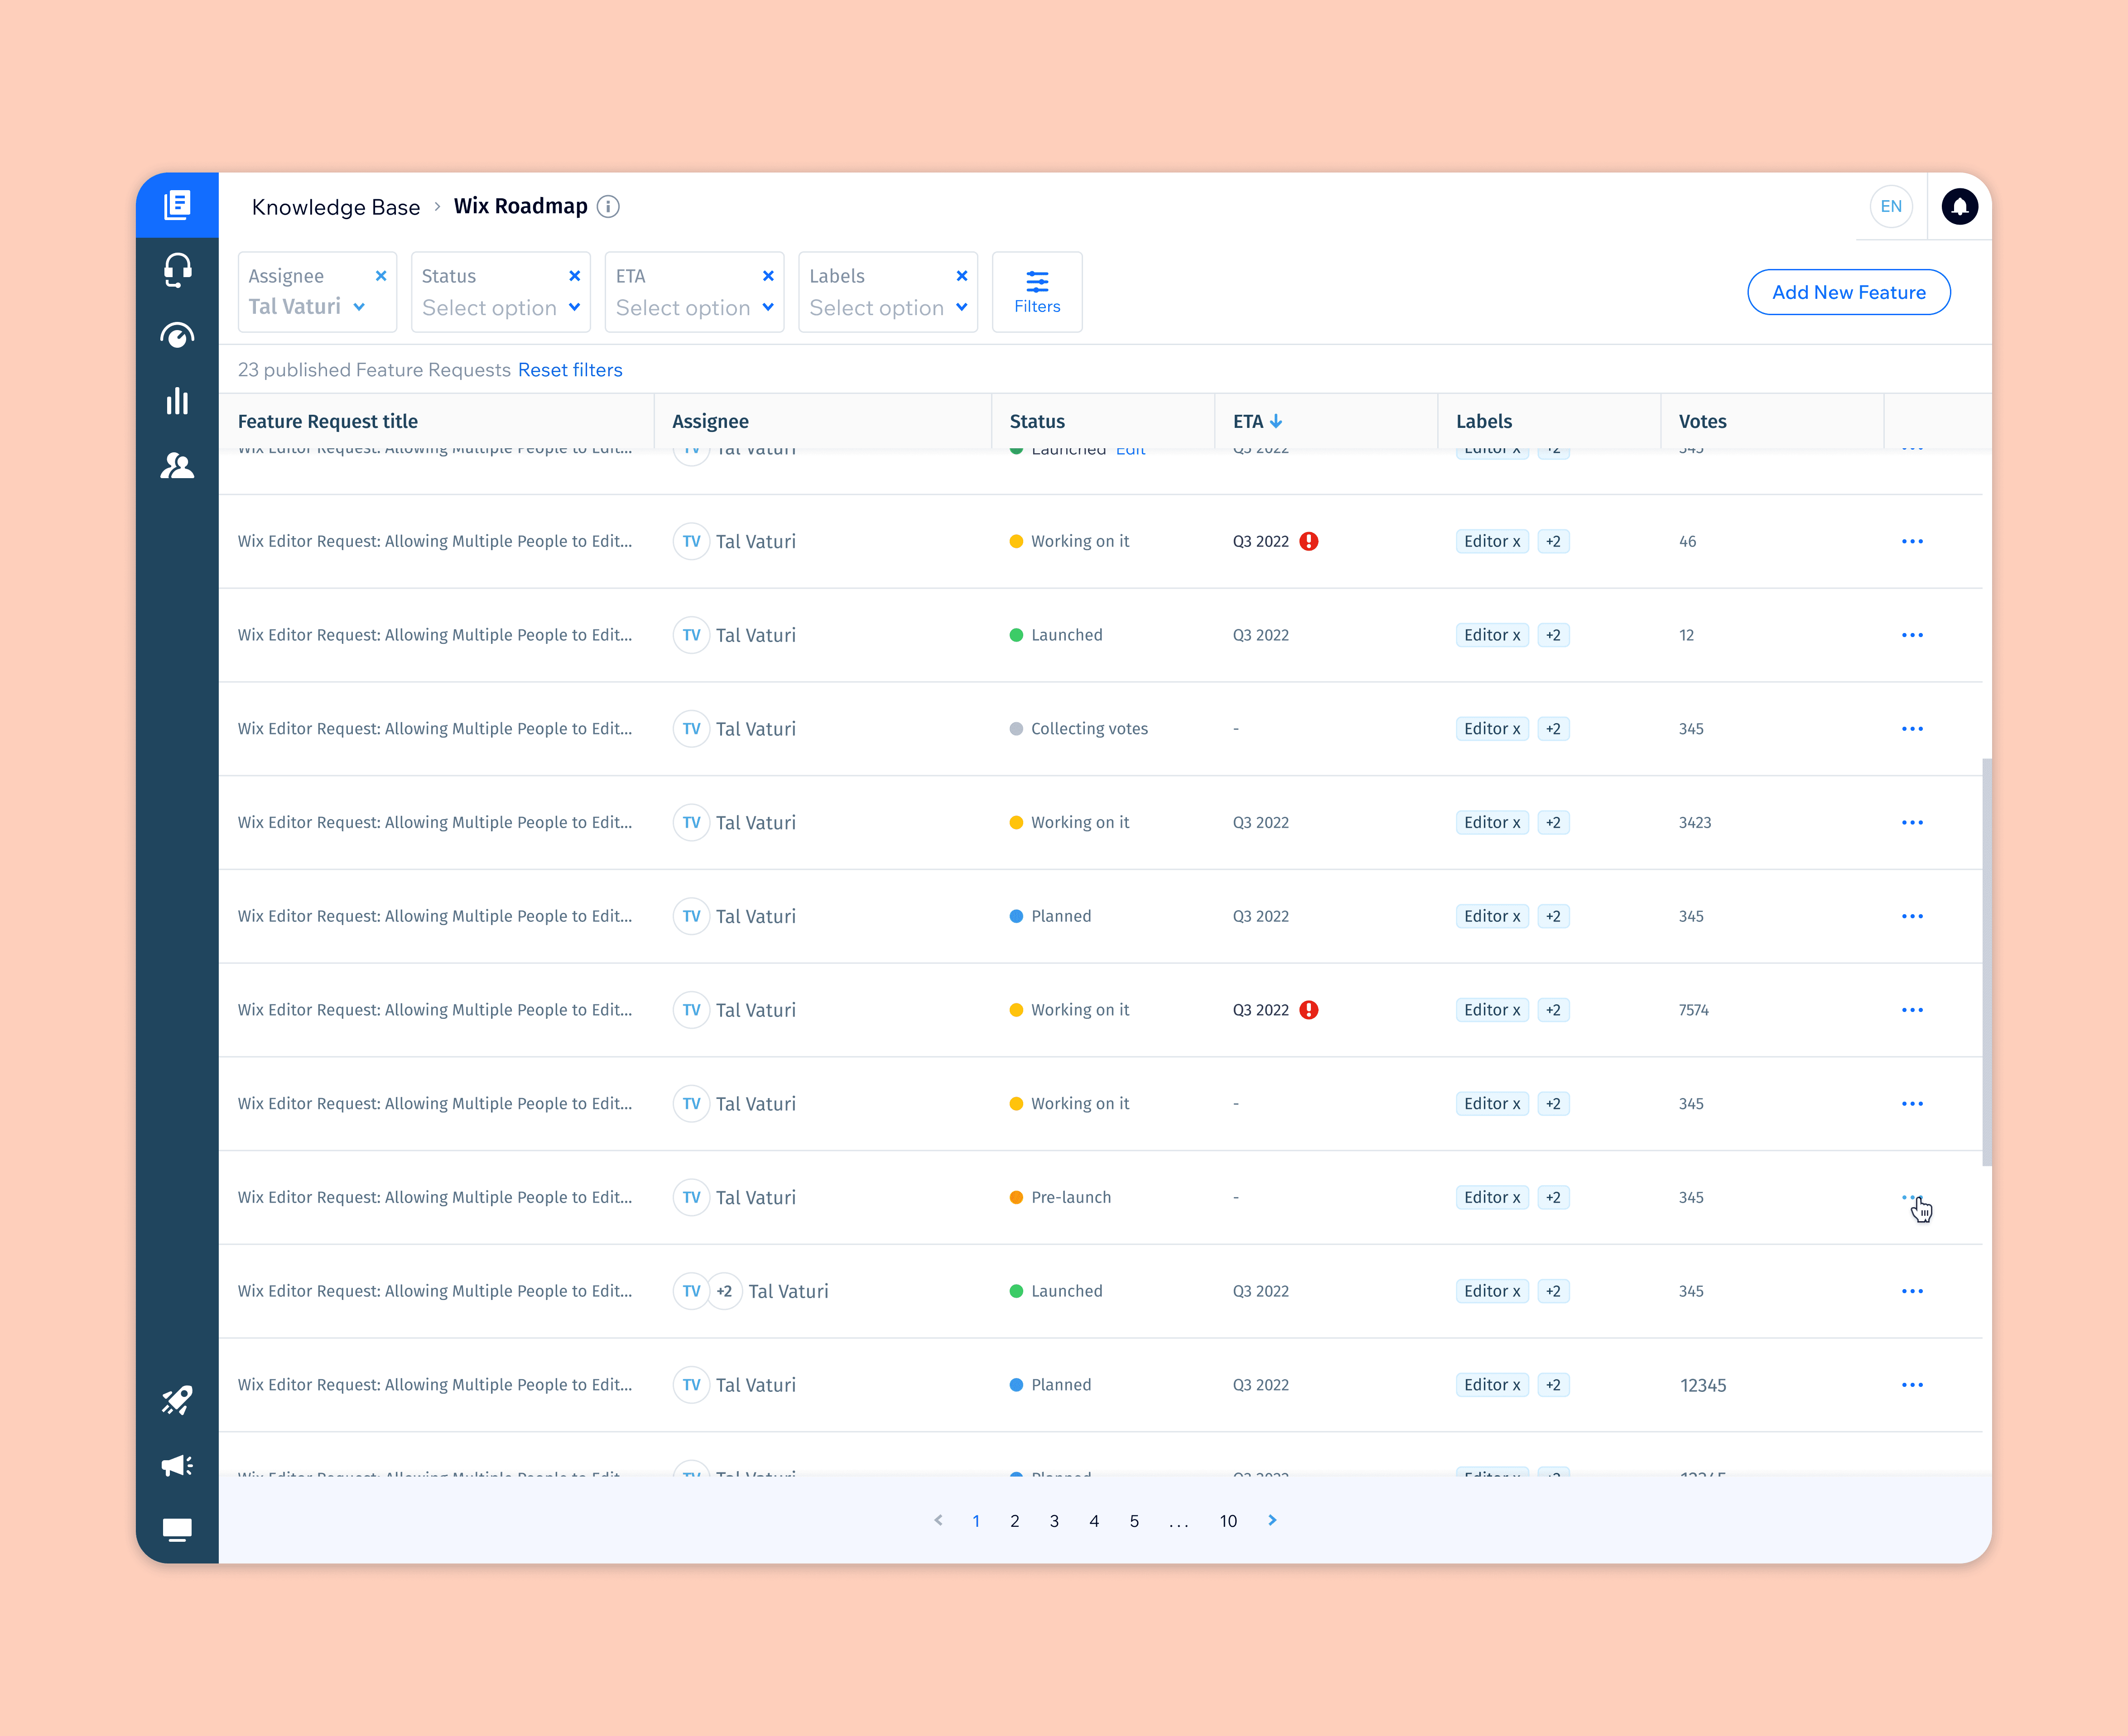Jump to page 10 in pagination
The image size is (2128, 1736).
coord(1228,1521)
